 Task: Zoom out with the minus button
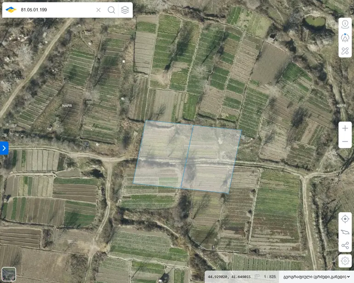(x=345, y=141)
